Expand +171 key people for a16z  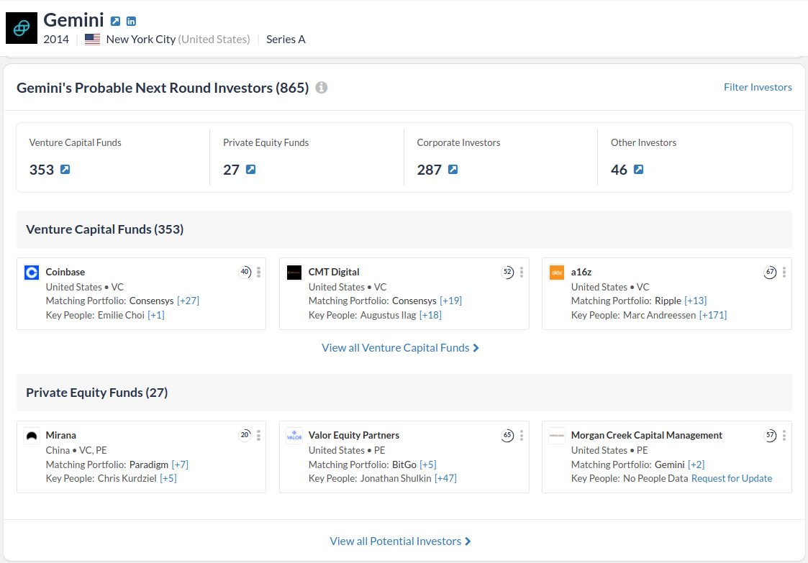(x=712, y=315)
